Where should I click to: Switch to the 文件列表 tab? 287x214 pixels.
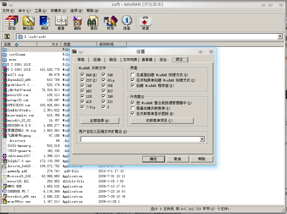[x=130, y=60]
